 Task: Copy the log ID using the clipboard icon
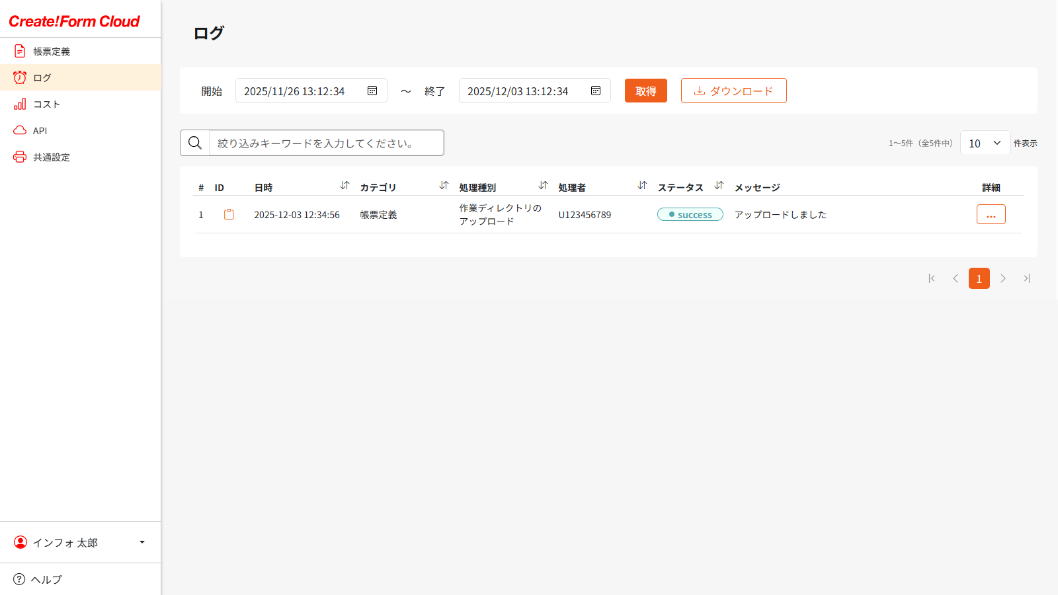coord(229,214)
